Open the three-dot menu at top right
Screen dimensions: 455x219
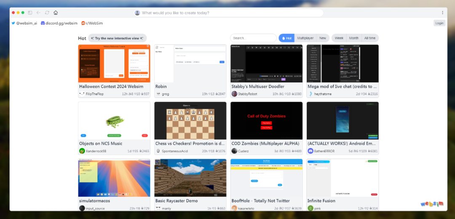[x=442, y=13]
